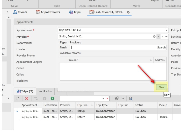Click No Show status in Return row
This screenshot has height=132, width=184.
(x=146, y=117)
